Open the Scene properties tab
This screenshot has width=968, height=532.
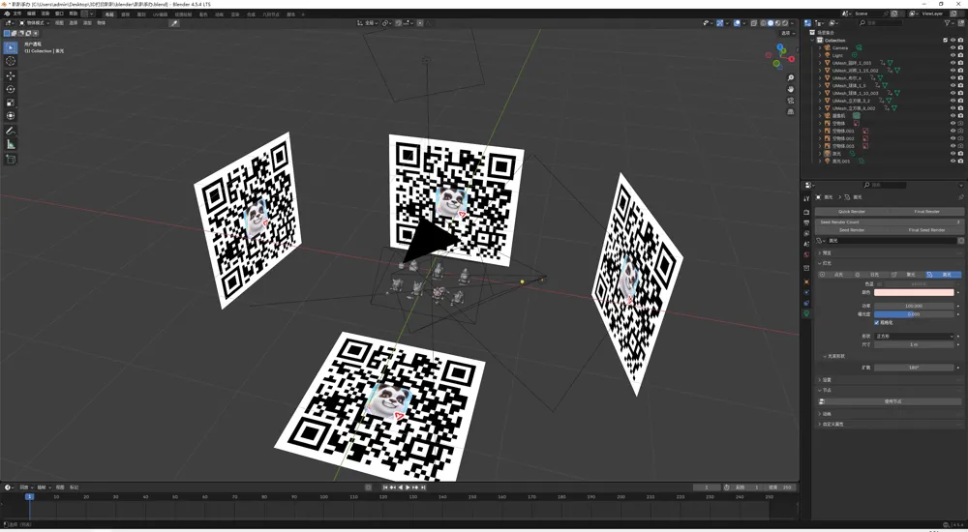(806, 245)
